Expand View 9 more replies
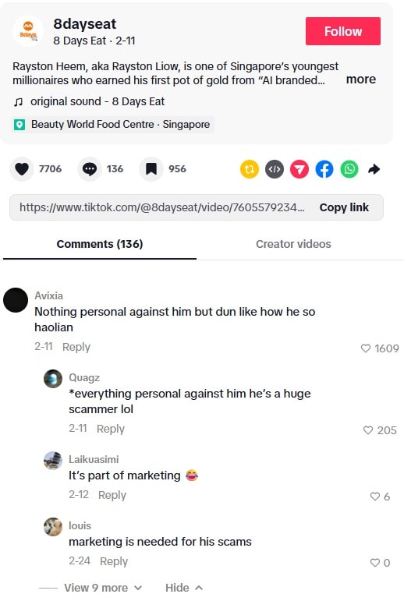The image size is (404, 601). tap(103, 588)
